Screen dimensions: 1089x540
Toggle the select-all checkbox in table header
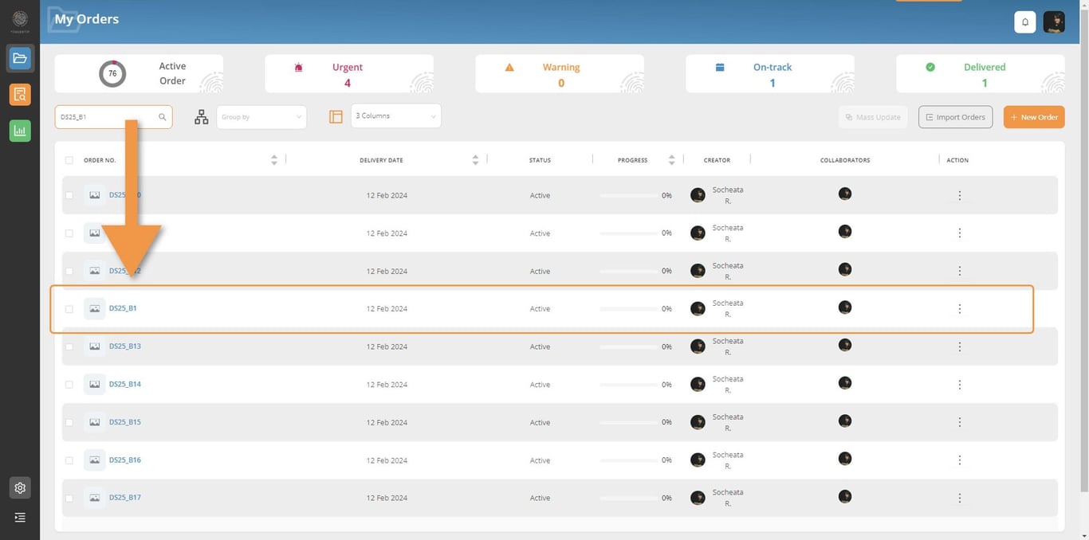(69, 160)
